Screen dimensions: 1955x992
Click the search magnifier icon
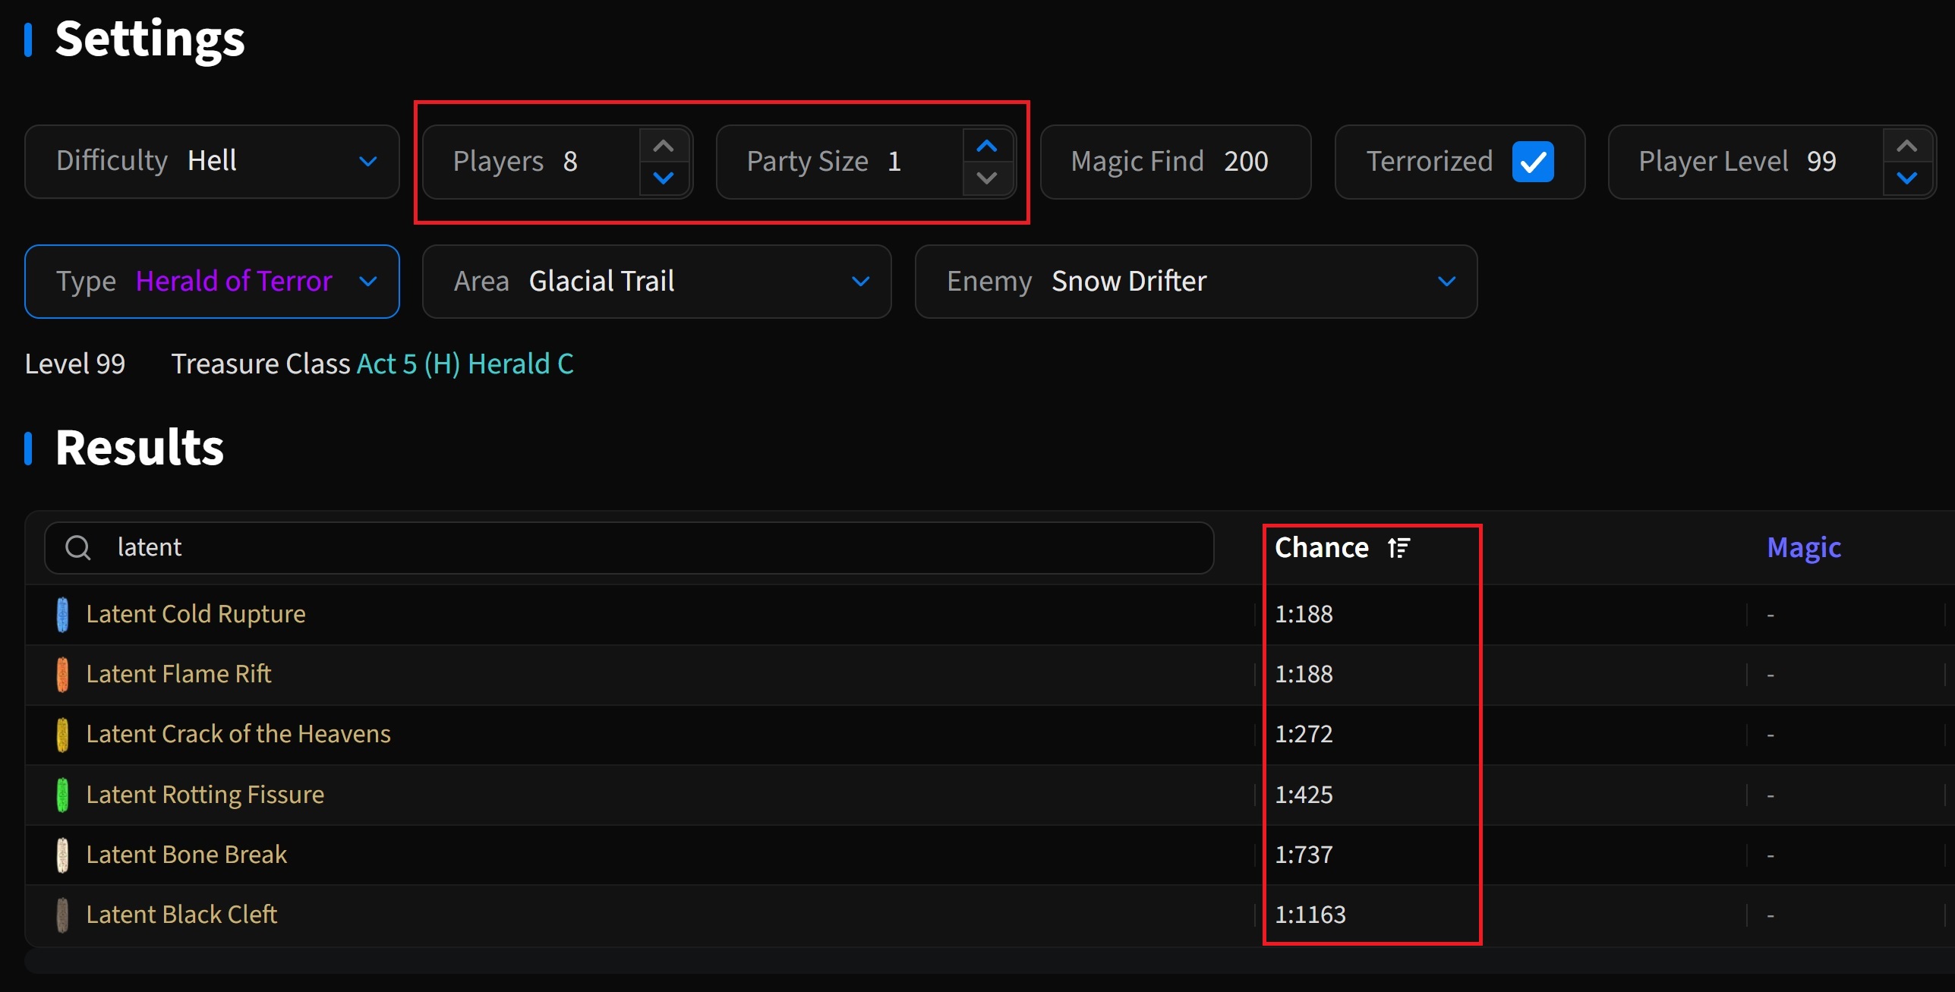(x=78, y=547)
